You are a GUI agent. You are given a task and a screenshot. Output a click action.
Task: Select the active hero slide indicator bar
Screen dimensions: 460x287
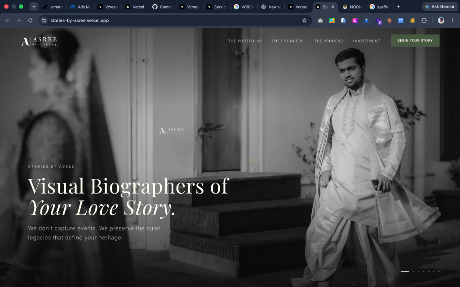(405, 271)
